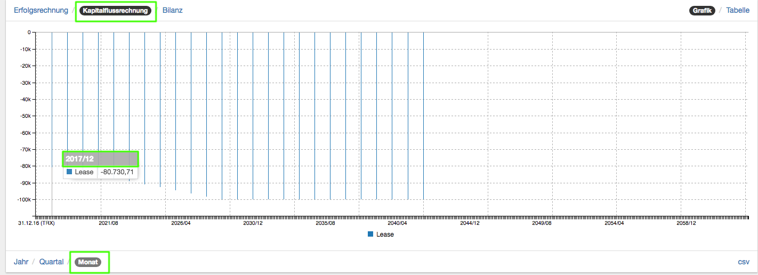758x275 pixels.
Task: Click the -100k y-axis label
Action: point(23,199)
